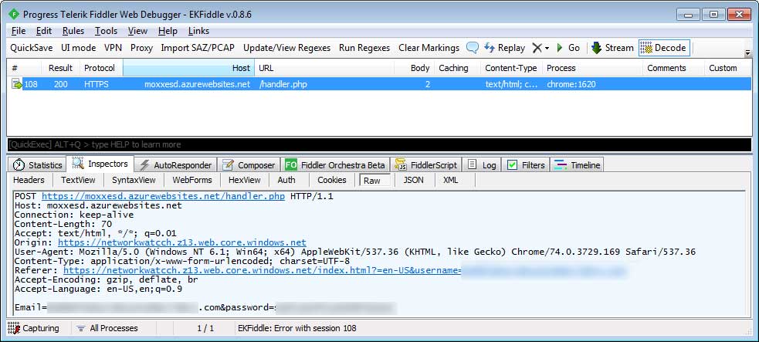Viewport: 759px width, 342px height.
Task: Open the FiddlerScript tab
Action: [x=426, y=165]
